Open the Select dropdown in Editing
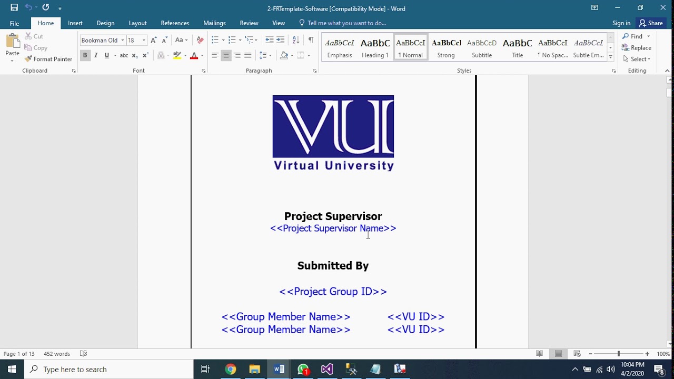This screenshot has width=674, height=379. (x=637, y=59)
